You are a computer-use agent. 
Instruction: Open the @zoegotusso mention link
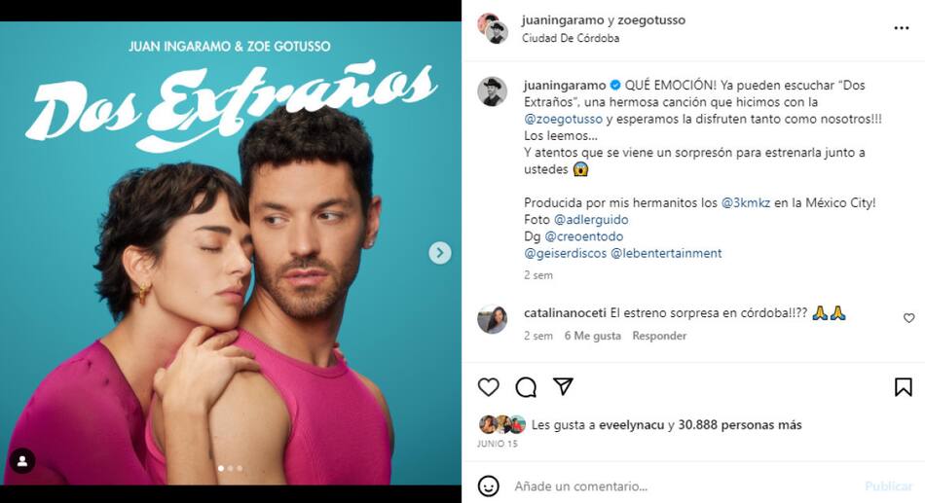coord(564,119)
